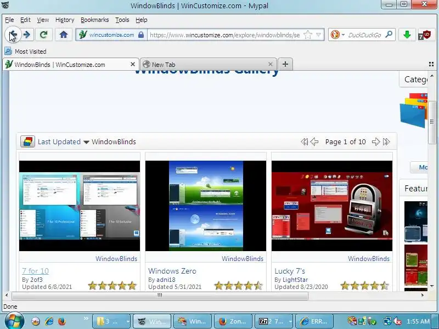The height and width of the screenshot is (329, 439).
Task: Click the horizontal scrollbar right arrow
Action: (423, 295)
